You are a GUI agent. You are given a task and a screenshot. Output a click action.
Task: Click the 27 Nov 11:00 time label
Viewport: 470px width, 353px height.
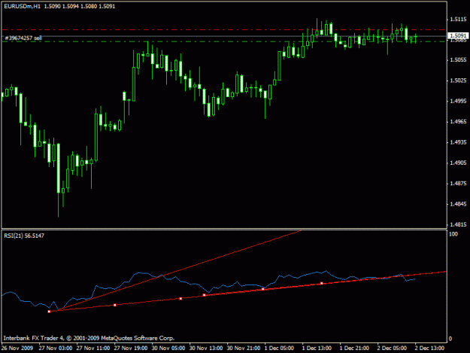click(93, 348)
